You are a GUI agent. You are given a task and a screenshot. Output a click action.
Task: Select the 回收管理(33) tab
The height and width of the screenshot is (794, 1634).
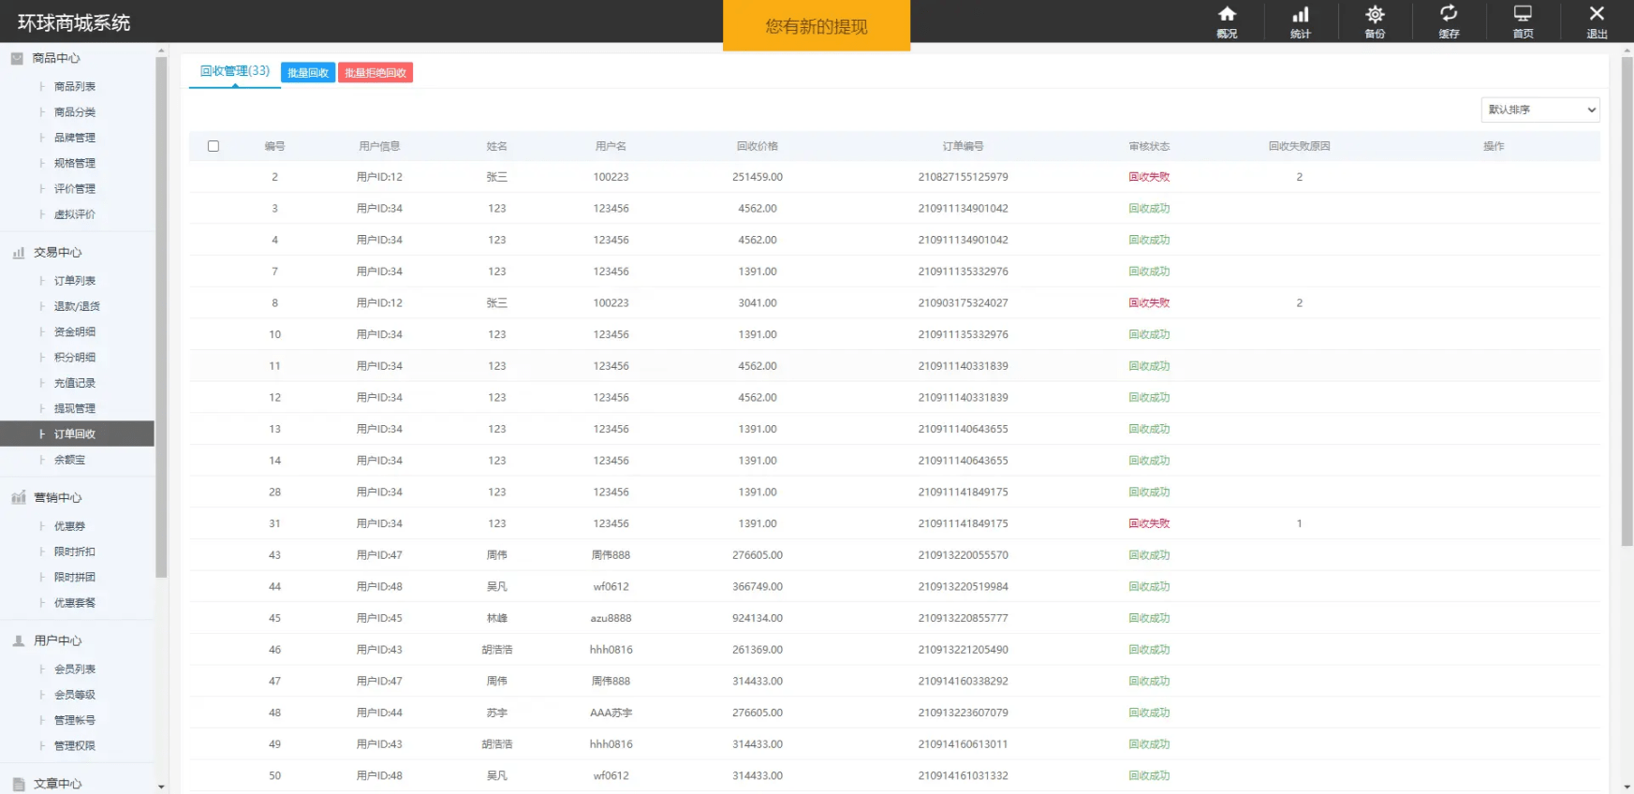(x=235, y=71)
